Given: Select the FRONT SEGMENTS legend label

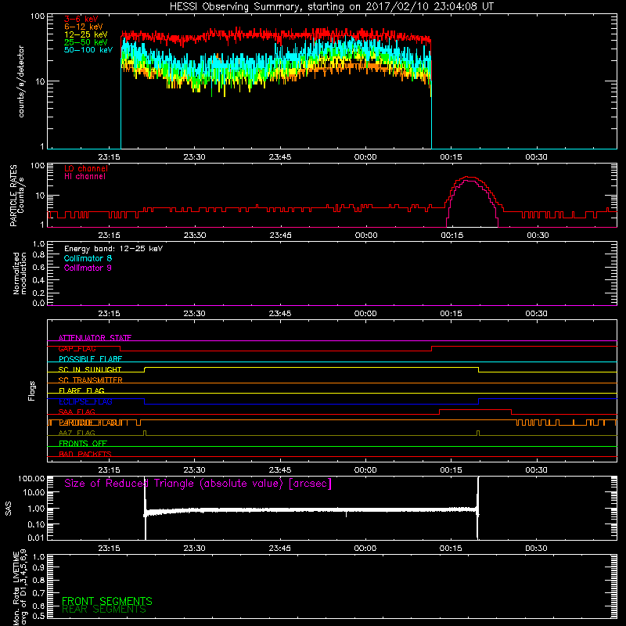Looking at the screenshot, I should click(107, 601).
